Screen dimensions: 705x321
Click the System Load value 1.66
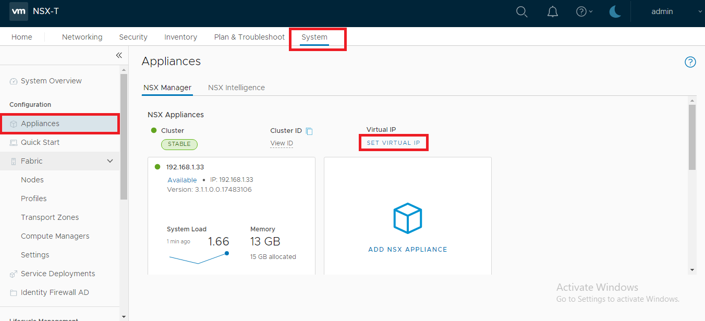218,241
